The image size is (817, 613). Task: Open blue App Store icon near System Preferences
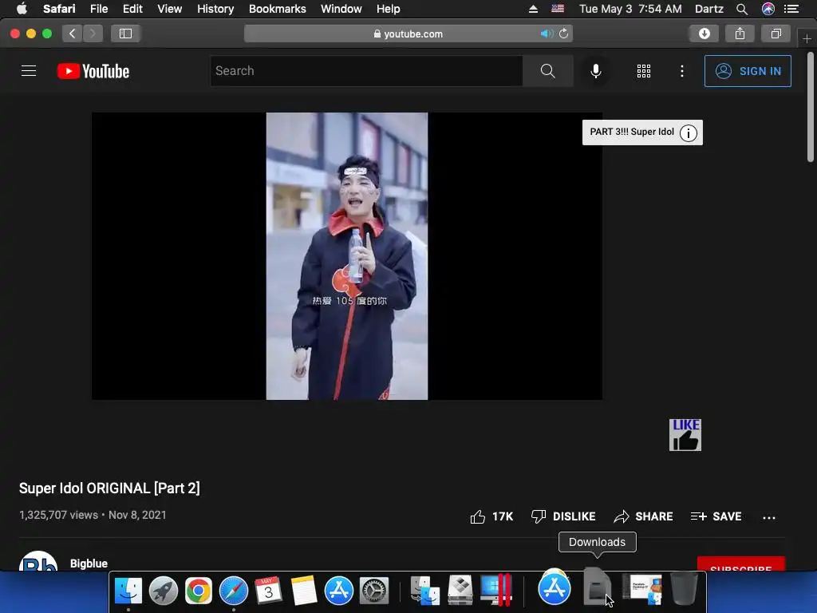click(338, 591)
